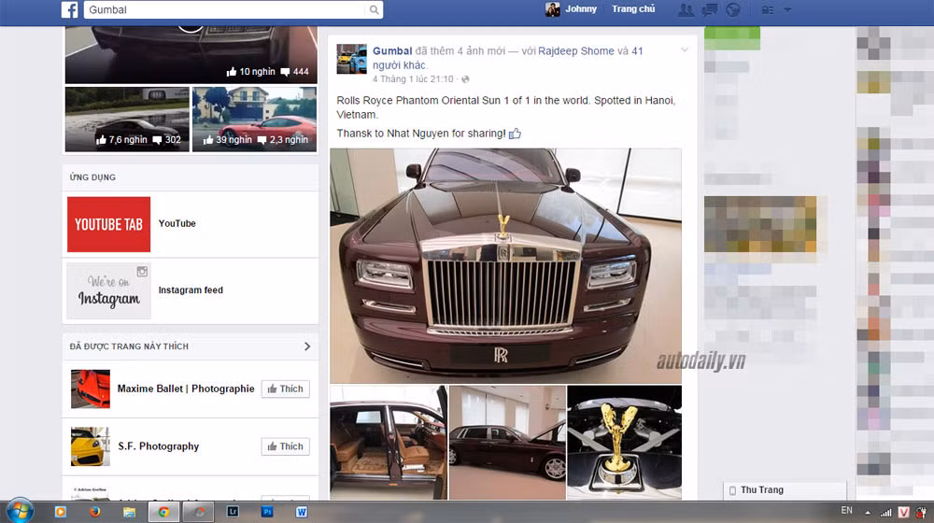Click Gumbal page avatar on the post

point(351,59)
